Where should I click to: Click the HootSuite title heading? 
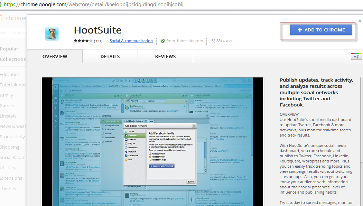click(x=98, y=30)
